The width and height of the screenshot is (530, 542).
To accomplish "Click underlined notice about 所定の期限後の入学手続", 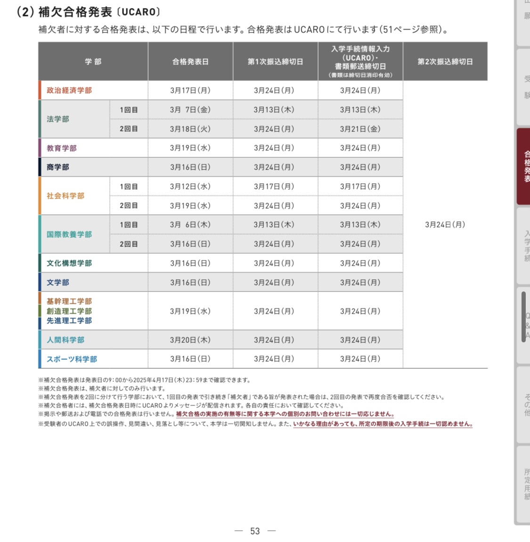I will (x=383, y=424).
